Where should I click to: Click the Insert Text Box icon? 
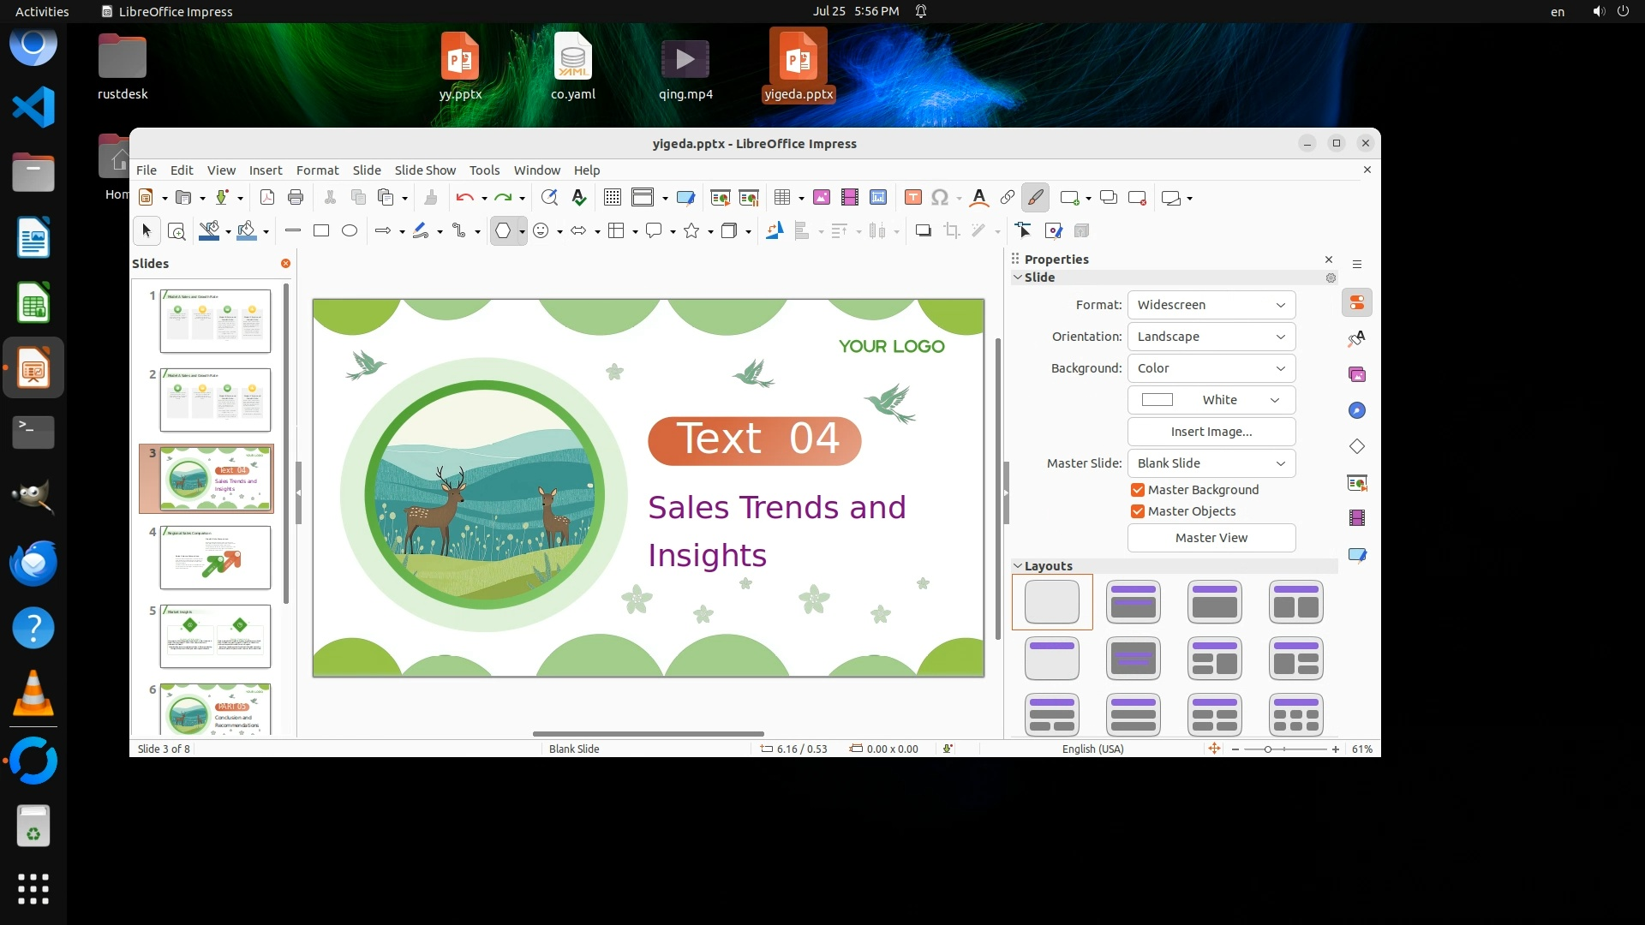pos(913,198)
